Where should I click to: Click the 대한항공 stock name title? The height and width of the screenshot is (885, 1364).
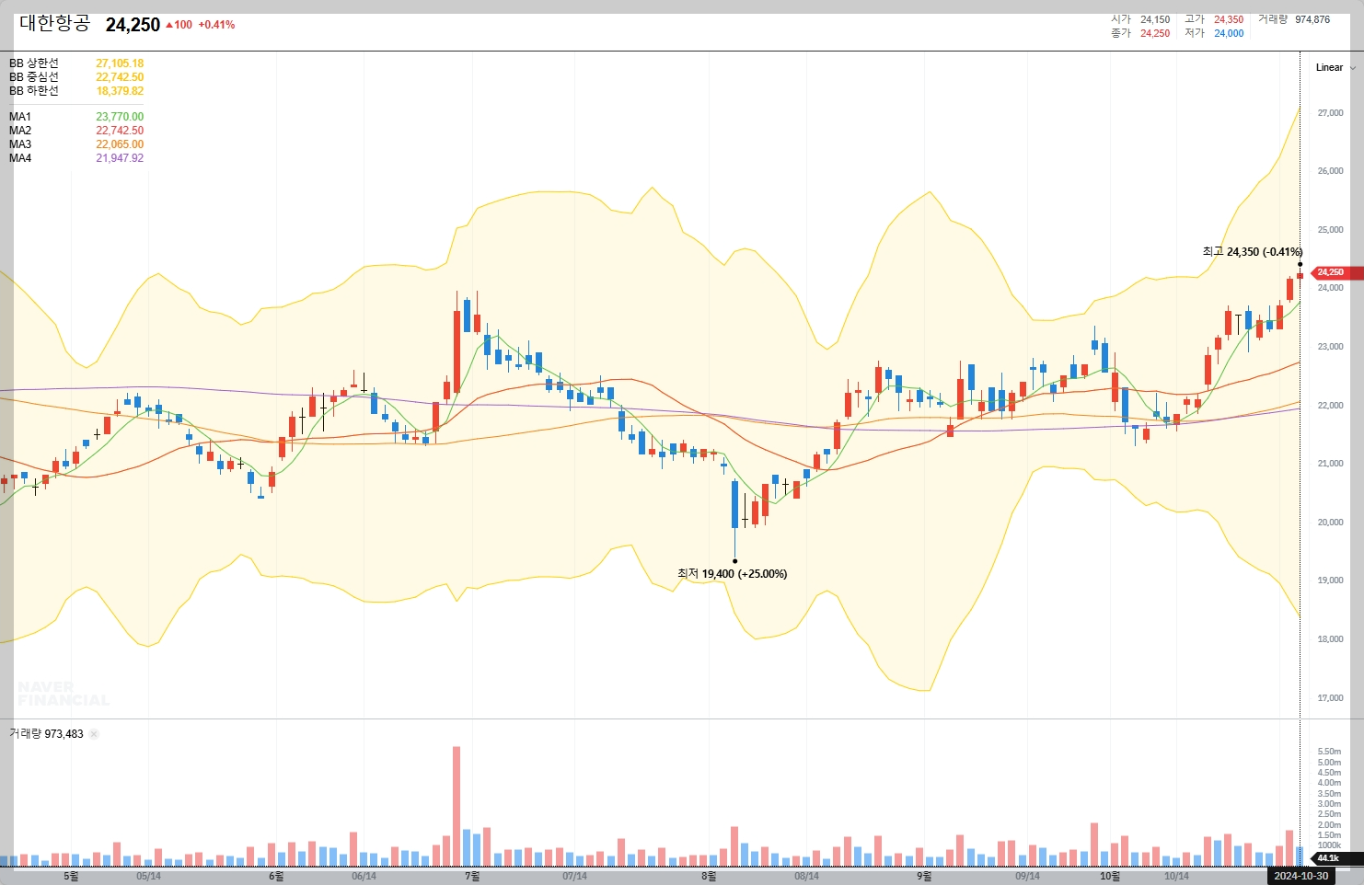pos(54,24)
